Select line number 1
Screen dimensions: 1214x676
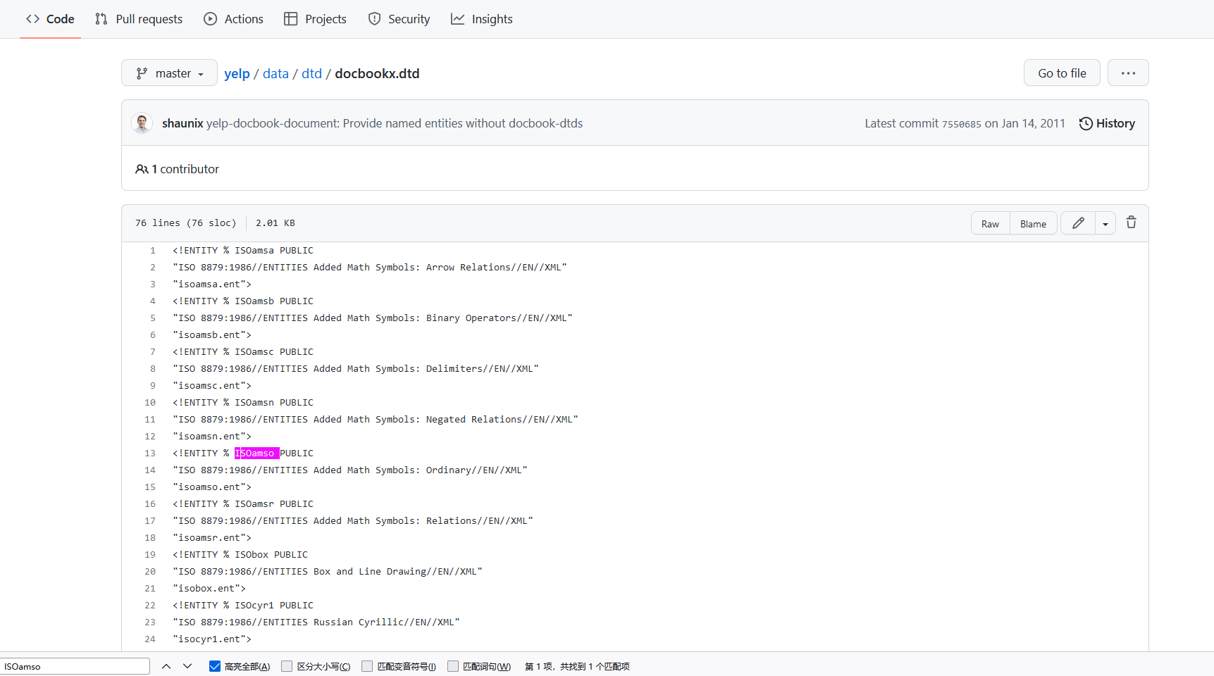(152, 251)
